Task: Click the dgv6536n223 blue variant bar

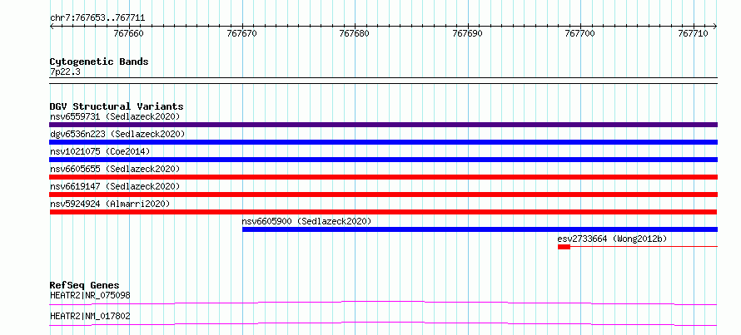Action: coord(383,142)
